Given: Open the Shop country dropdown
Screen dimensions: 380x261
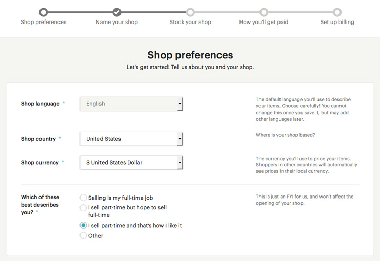Looking at the screenshot, I should pos(131,139).
